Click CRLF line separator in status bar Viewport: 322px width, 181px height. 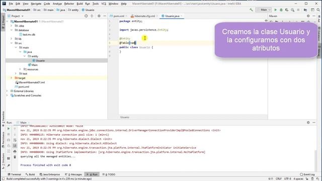point(279,179)
